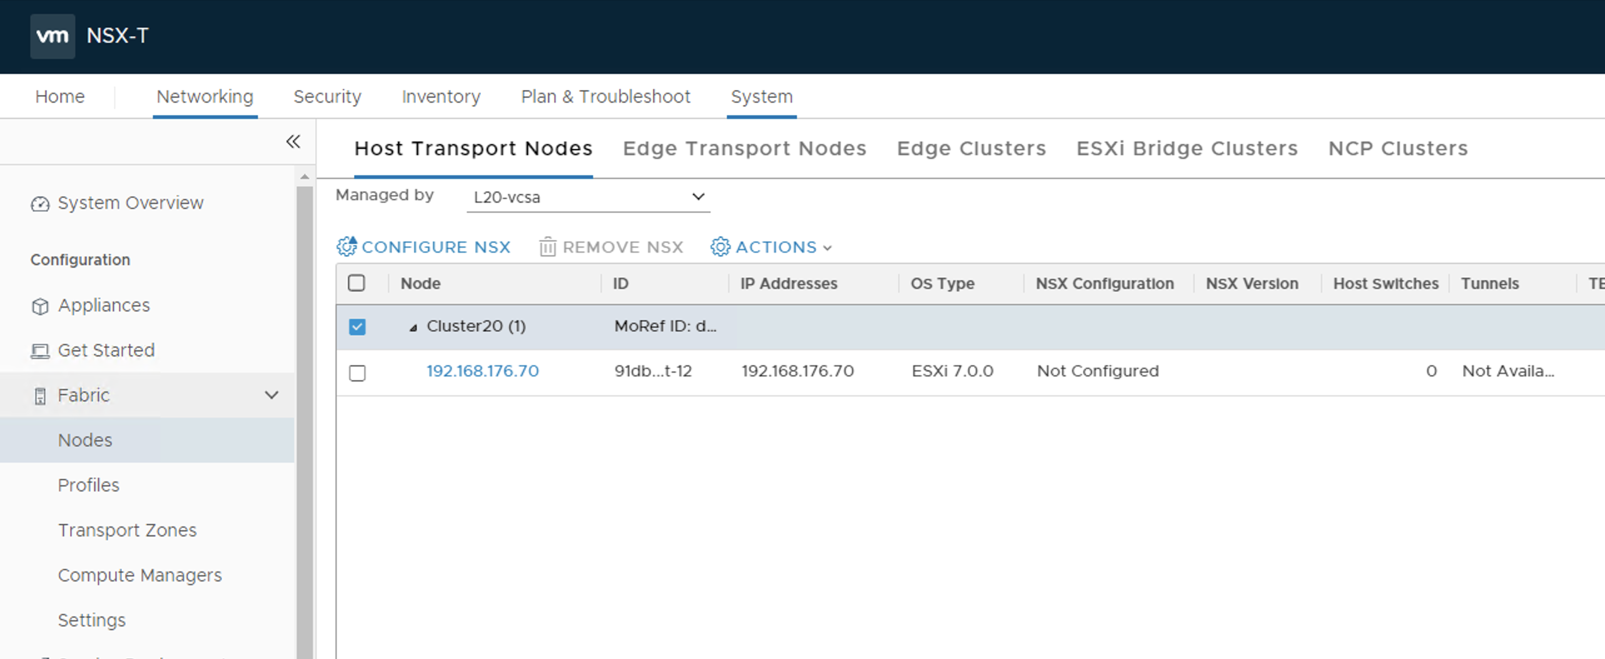1605x659 pixels.
Task: Collapse the Cluster20 tree node
Action: click(x=413, y=326)
